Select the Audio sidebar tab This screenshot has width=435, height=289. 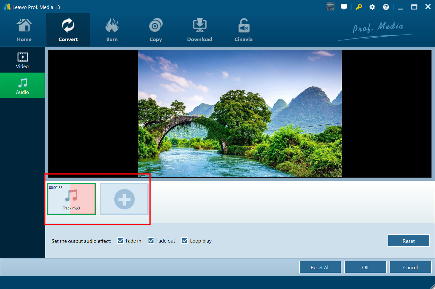click(x=22, y=86)
